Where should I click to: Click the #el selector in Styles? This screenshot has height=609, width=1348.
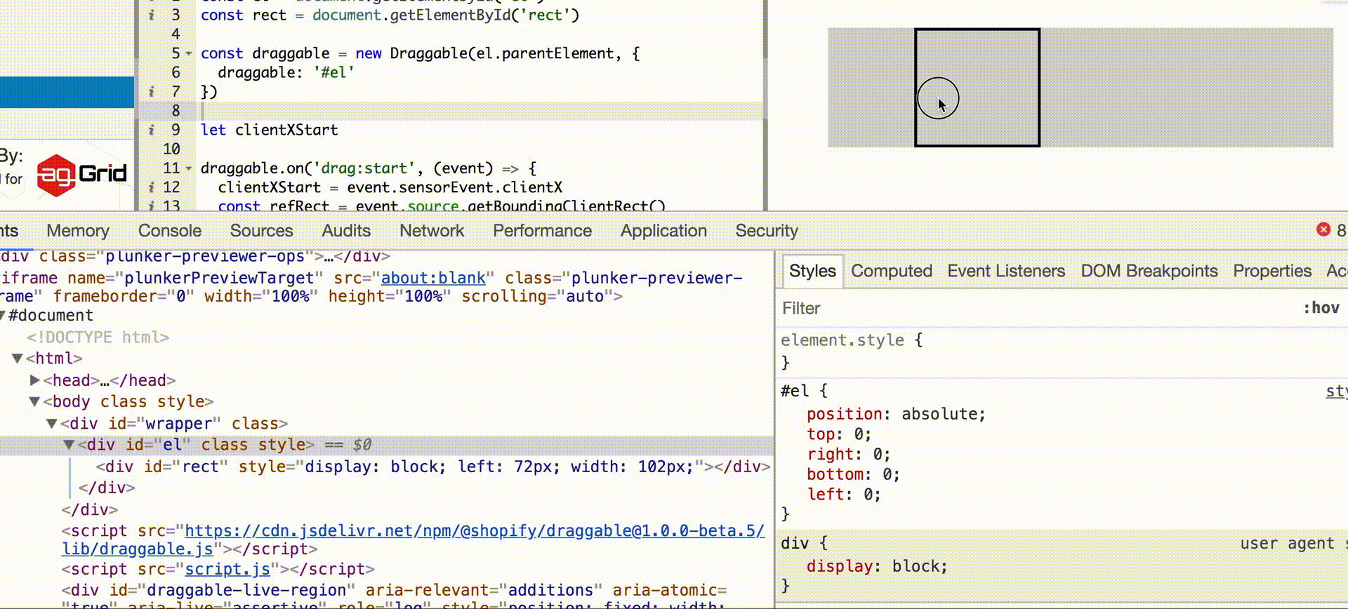pos(795,391)
